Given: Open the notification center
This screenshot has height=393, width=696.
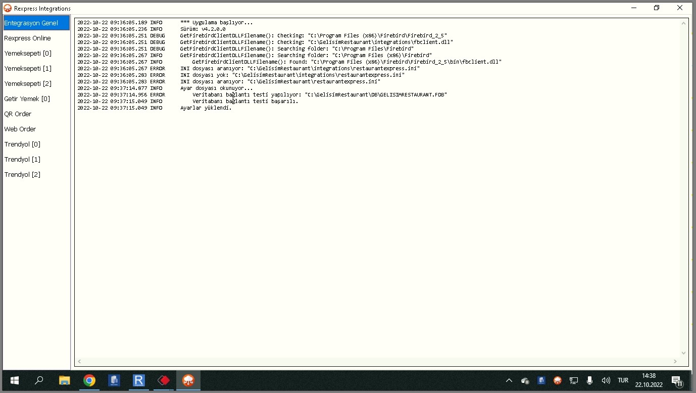Looking at the screenshot, I should pos(677,380).
